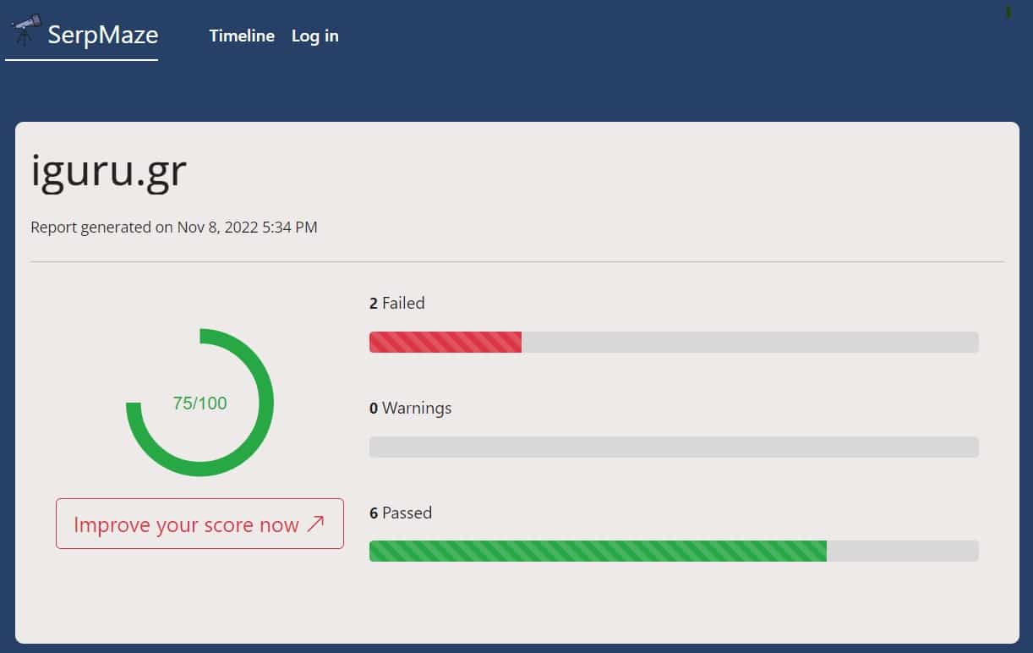Click the arrow icon in Improve button
The image size is (1033, 653).
[315, 524]
